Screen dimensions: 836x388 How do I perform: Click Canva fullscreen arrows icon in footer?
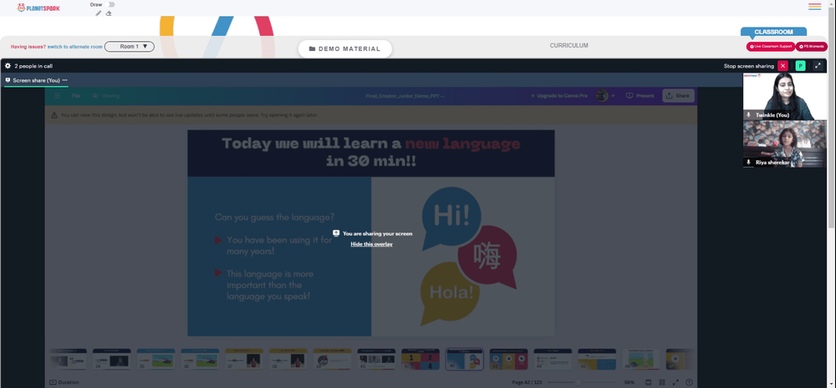coord(675,382)
